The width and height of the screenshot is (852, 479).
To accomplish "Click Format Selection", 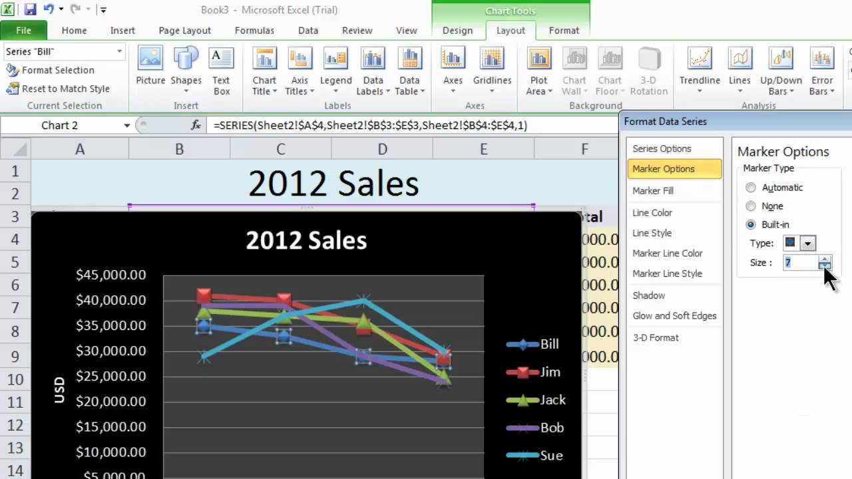I will (50, 70).
